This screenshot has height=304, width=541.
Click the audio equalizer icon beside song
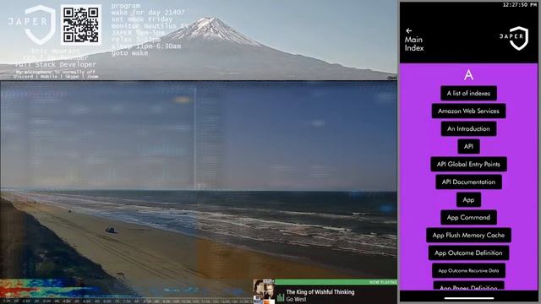(x=281, y=297)
